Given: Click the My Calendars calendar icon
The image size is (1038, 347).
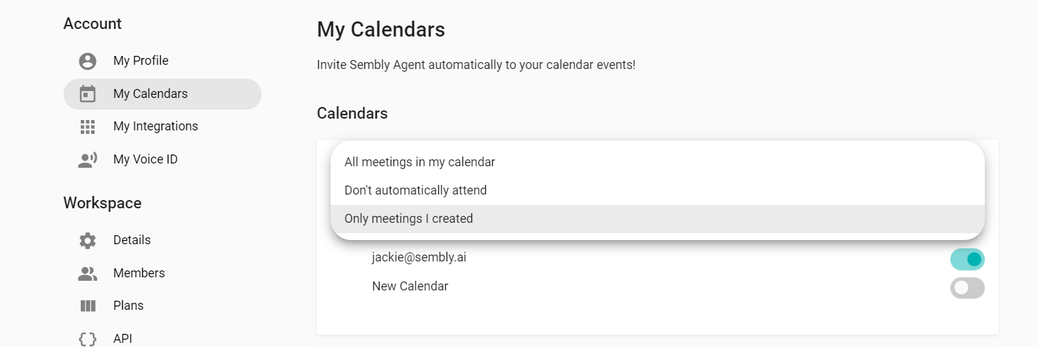Looking at the screenshot, I should (88, 94).
